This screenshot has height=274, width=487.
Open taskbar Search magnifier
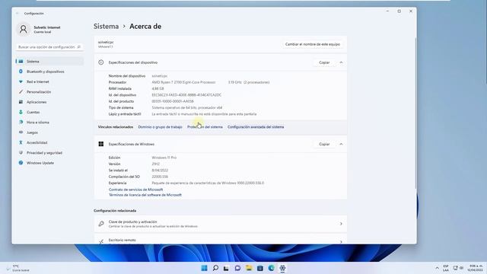(x=215, y=268)
